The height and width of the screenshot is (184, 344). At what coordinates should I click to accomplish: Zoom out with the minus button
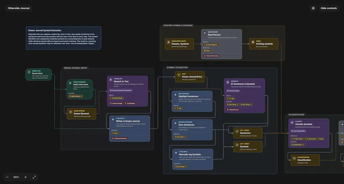[x=7, y=177]
